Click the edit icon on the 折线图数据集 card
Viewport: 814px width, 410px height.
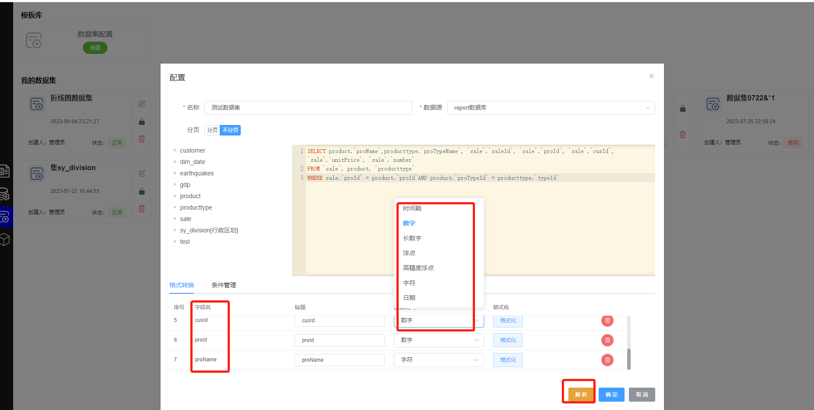pyautogui.click(x=142, y=104)
